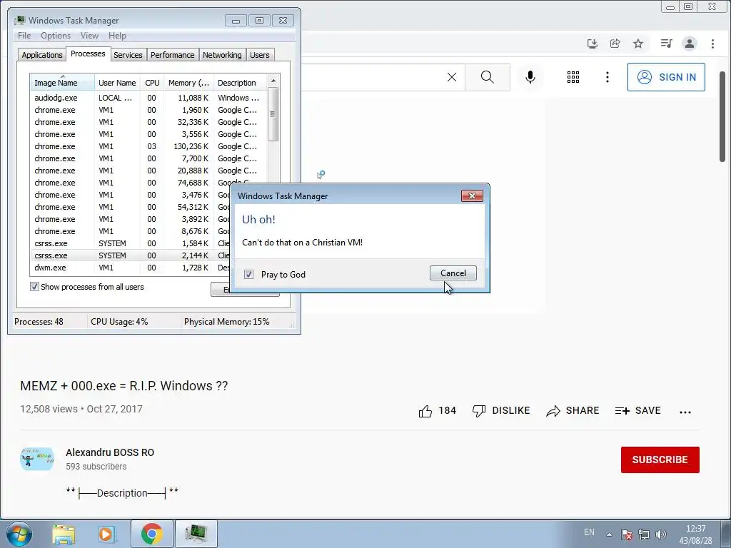Like the video with thumbs-up icon

tap(425, 411)
